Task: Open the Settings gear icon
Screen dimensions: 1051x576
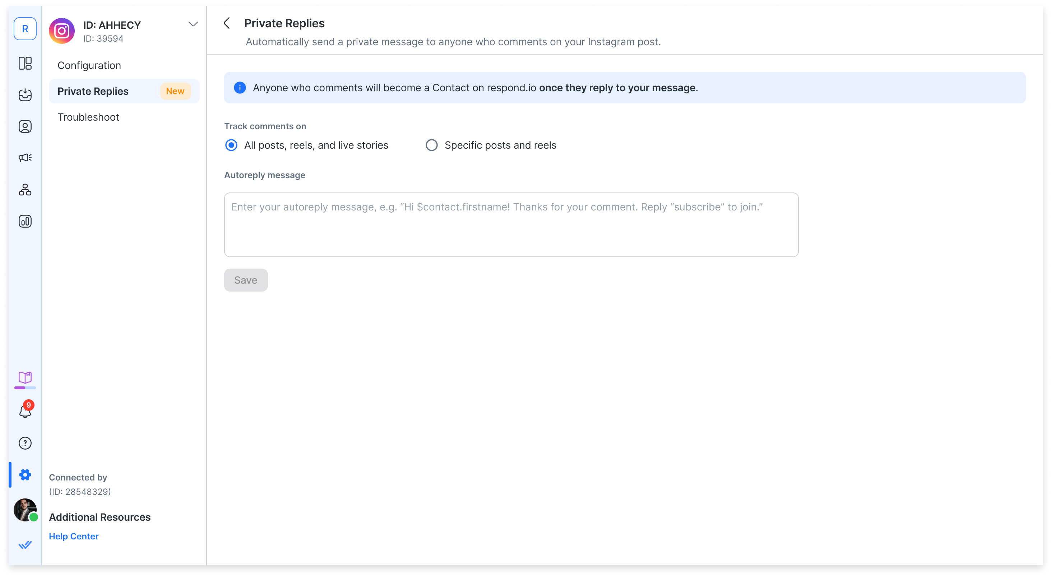Action: coord(25,474)
